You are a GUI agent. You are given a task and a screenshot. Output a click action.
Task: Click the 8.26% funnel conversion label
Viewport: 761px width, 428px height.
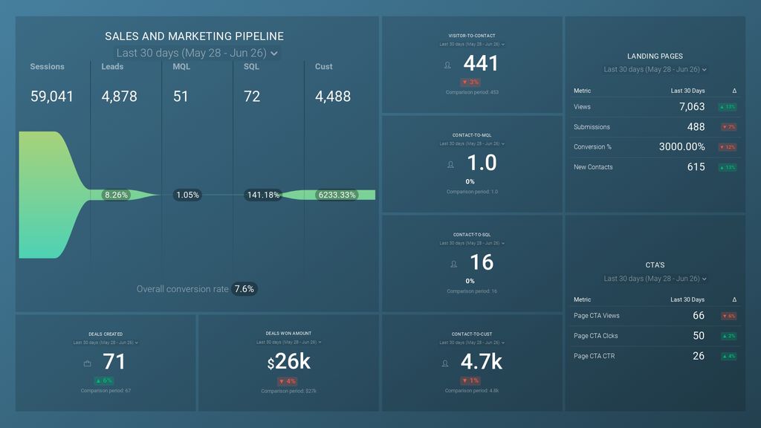[116, 195]
